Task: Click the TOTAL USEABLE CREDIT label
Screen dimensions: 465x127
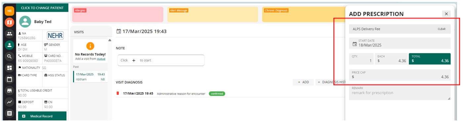Action: pos(35,90)
